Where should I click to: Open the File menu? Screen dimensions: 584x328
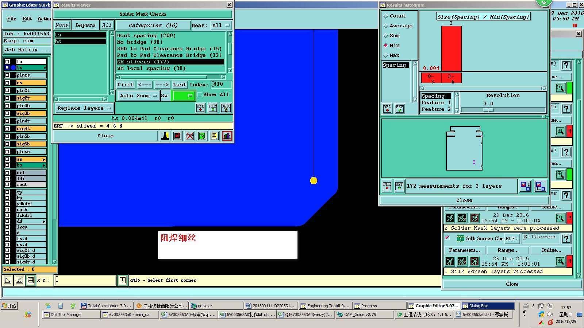(x=12, y=19)
